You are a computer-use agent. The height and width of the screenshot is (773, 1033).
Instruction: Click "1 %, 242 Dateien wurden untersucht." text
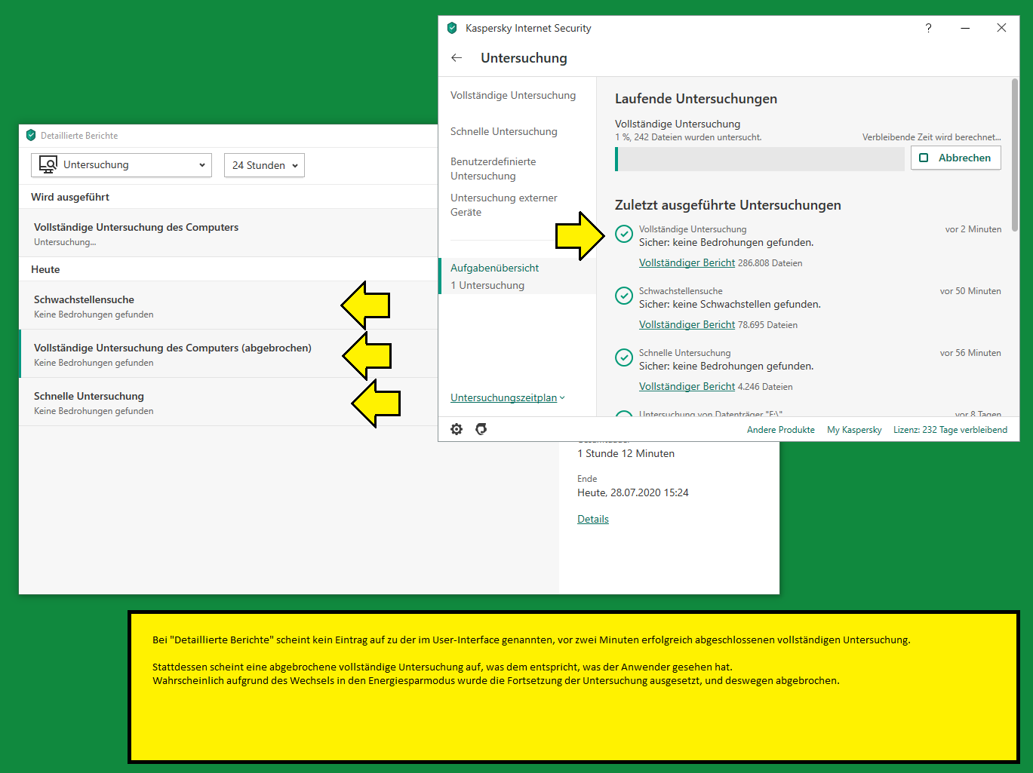click(x=688, y=137)
